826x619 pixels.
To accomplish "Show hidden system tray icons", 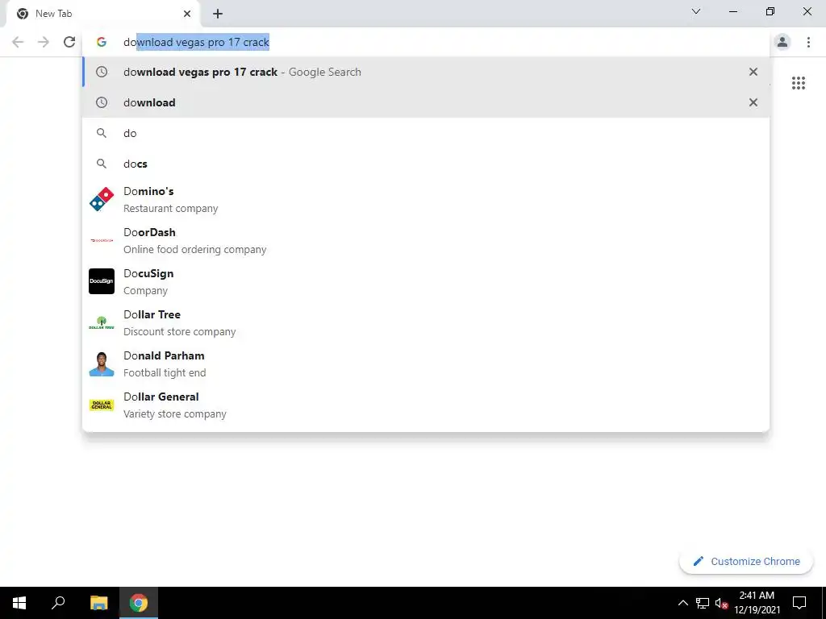I will 682,603.
